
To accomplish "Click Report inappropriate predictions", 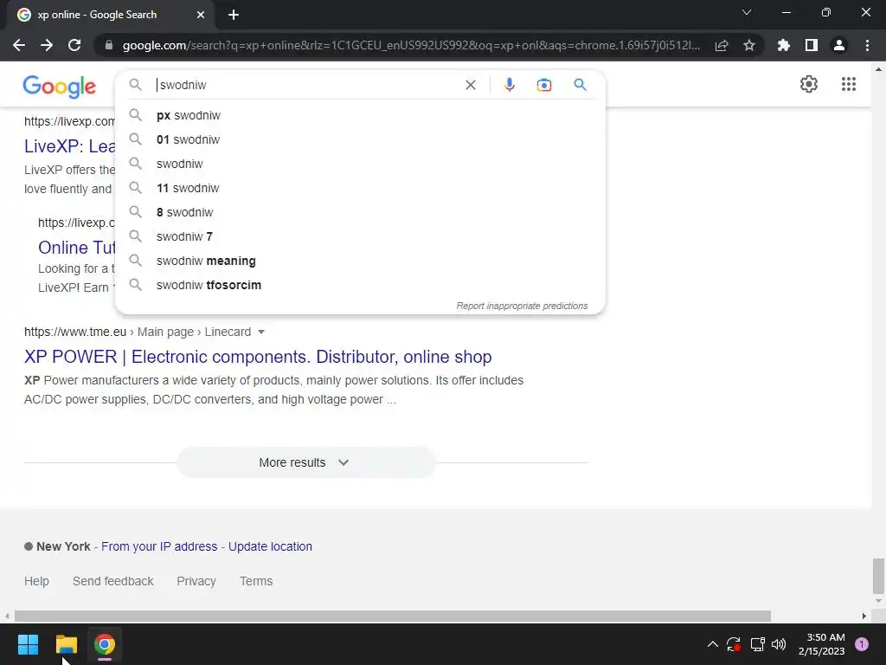I will 522,306.
